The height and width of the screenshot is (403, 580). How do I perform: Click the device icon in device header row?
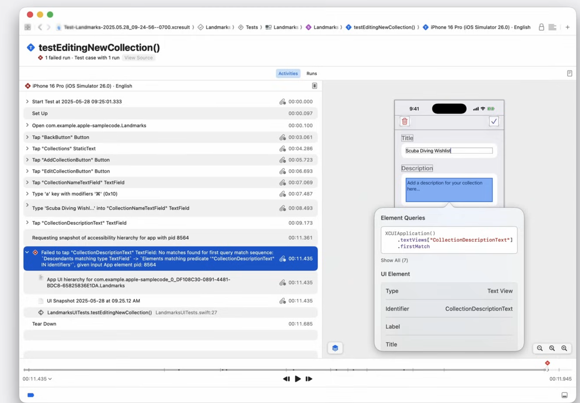314,86
